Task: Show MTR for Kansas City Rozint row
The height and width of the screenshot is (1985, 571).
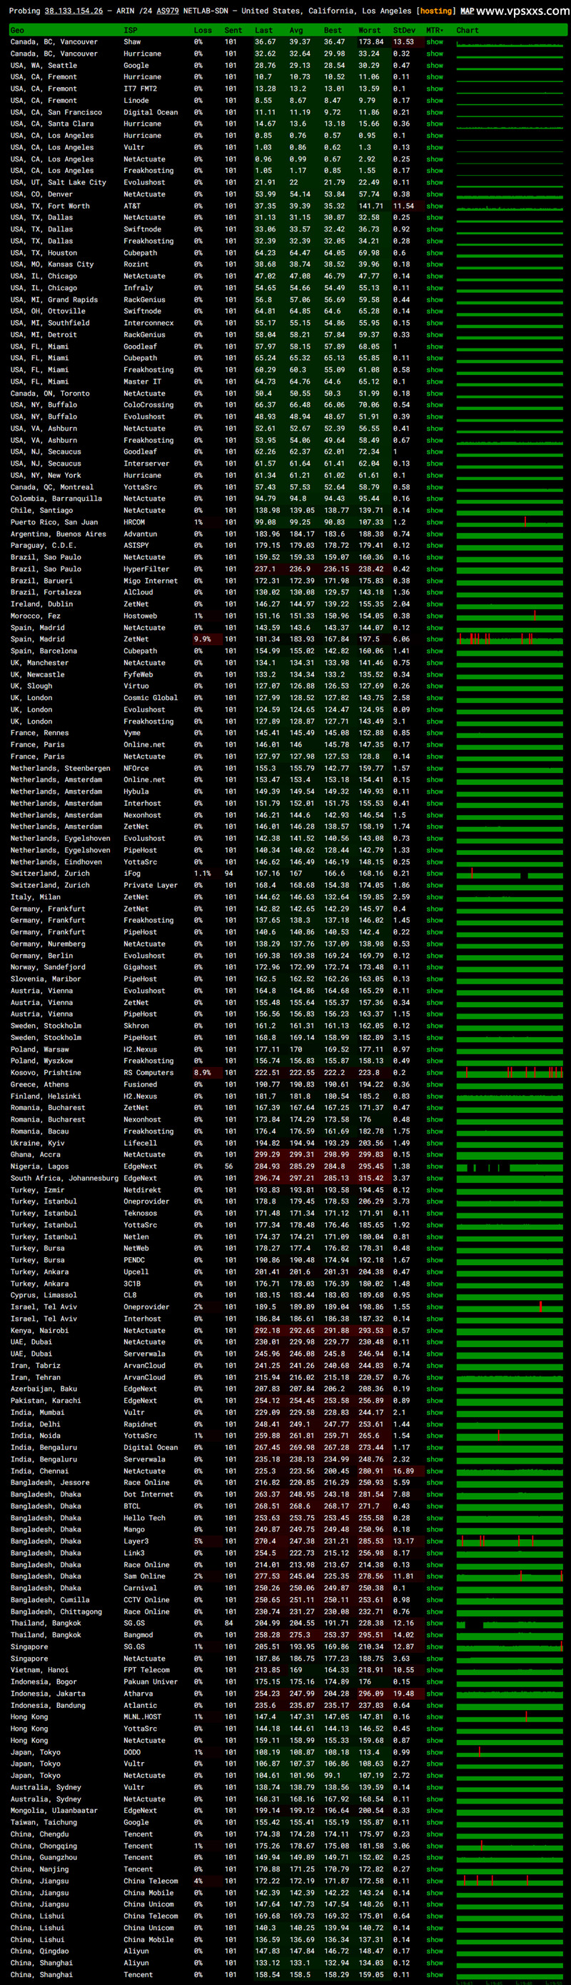Action: [x=435, y=264]
